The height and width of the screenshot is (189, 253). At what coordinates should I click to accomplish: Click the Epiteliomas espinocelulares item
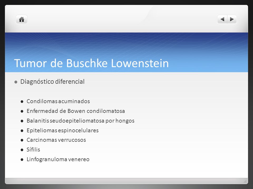coord(62,130)
